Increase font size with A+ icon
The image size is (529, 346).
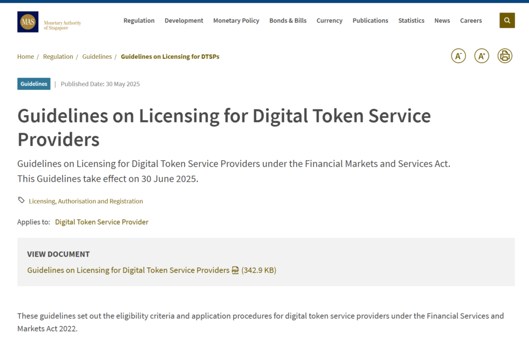pos(481,56)
